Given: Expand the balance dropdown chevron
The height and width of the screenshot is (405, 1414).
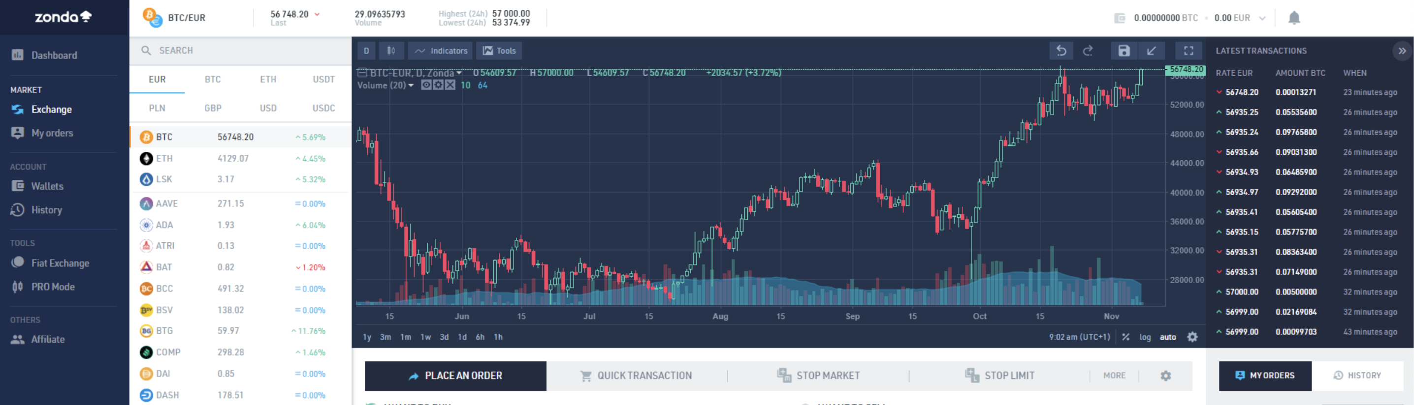Looking at the screenshot, I should coord(1262,18).
